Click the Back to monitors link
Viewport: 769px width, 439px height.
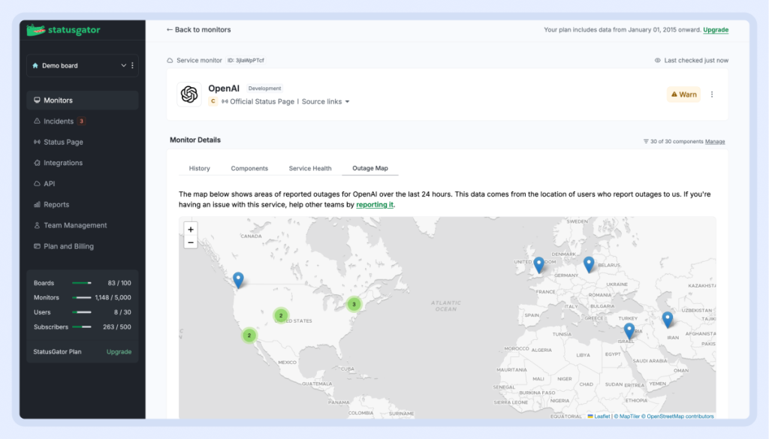point(198,30)
